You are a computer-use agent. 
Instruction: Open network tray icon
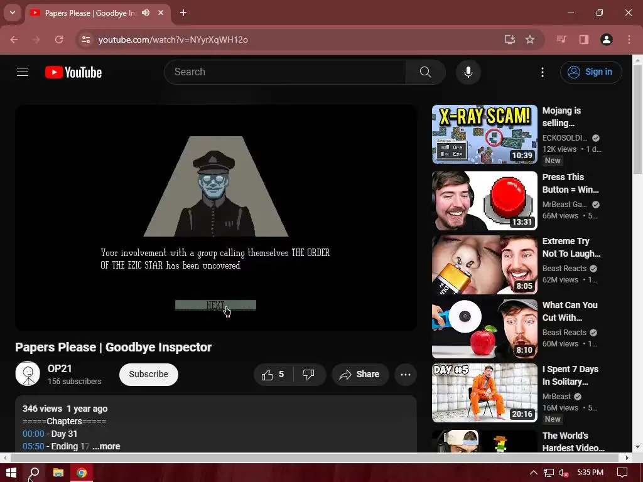(x=549, y=473)
